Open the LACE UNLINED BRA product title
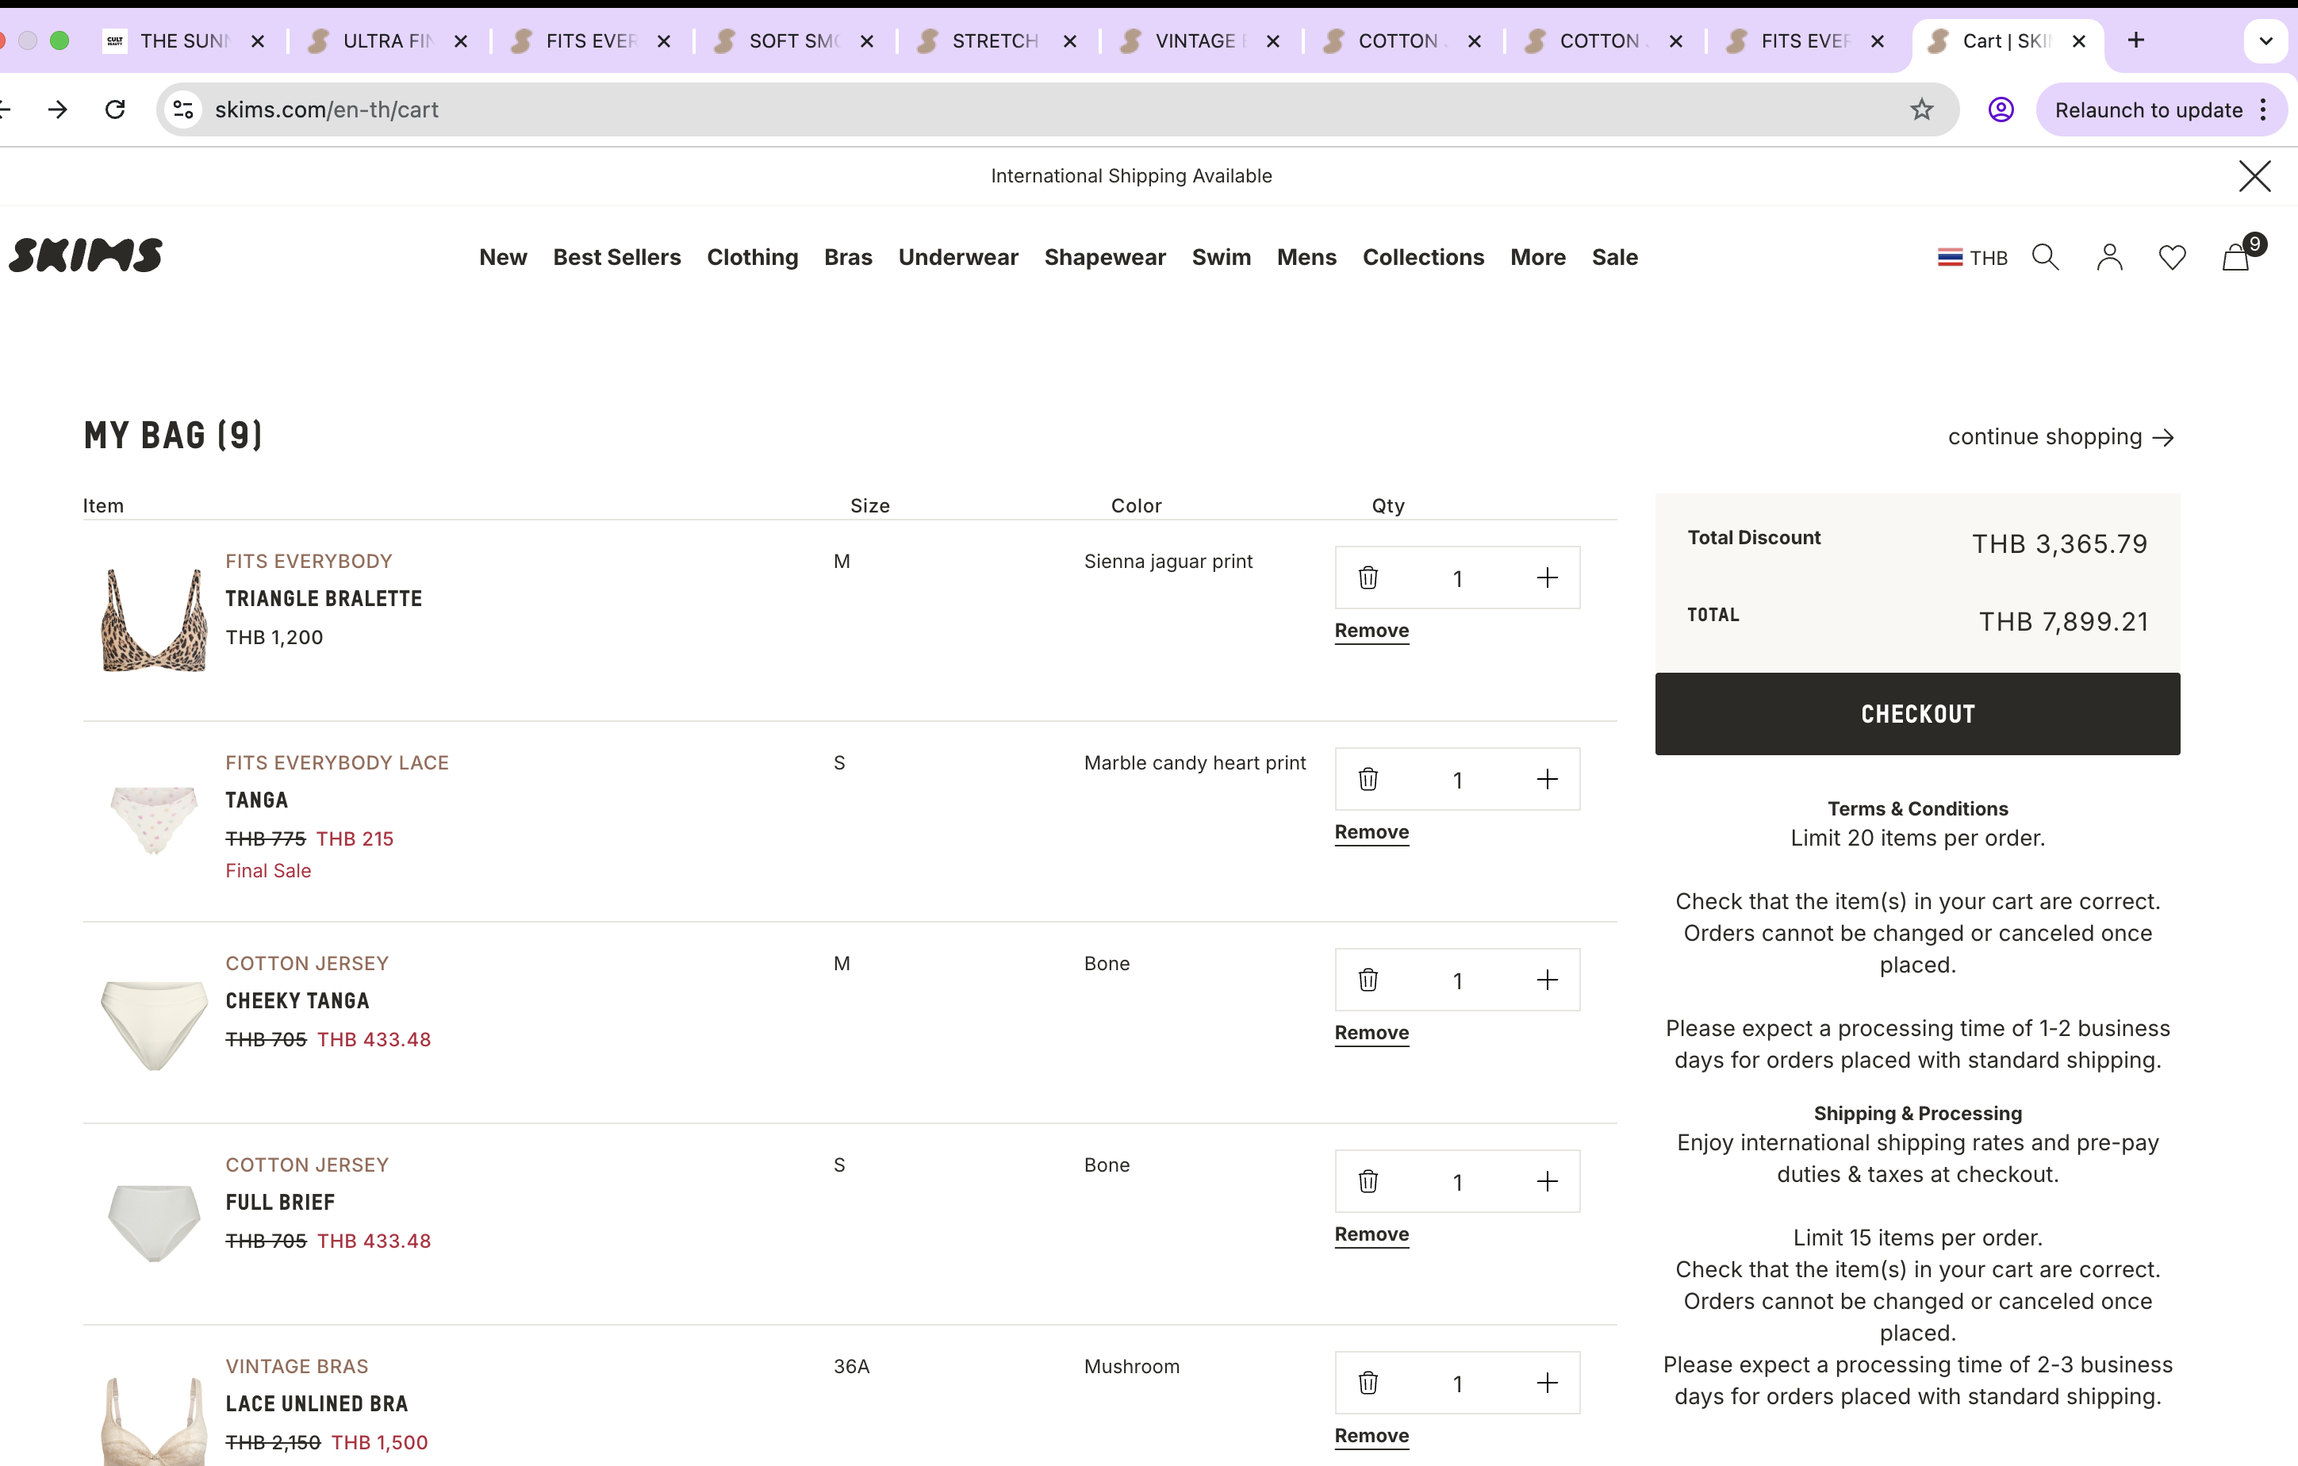The width and height of the screenshot is (2298, 1466). (317, 1404)
